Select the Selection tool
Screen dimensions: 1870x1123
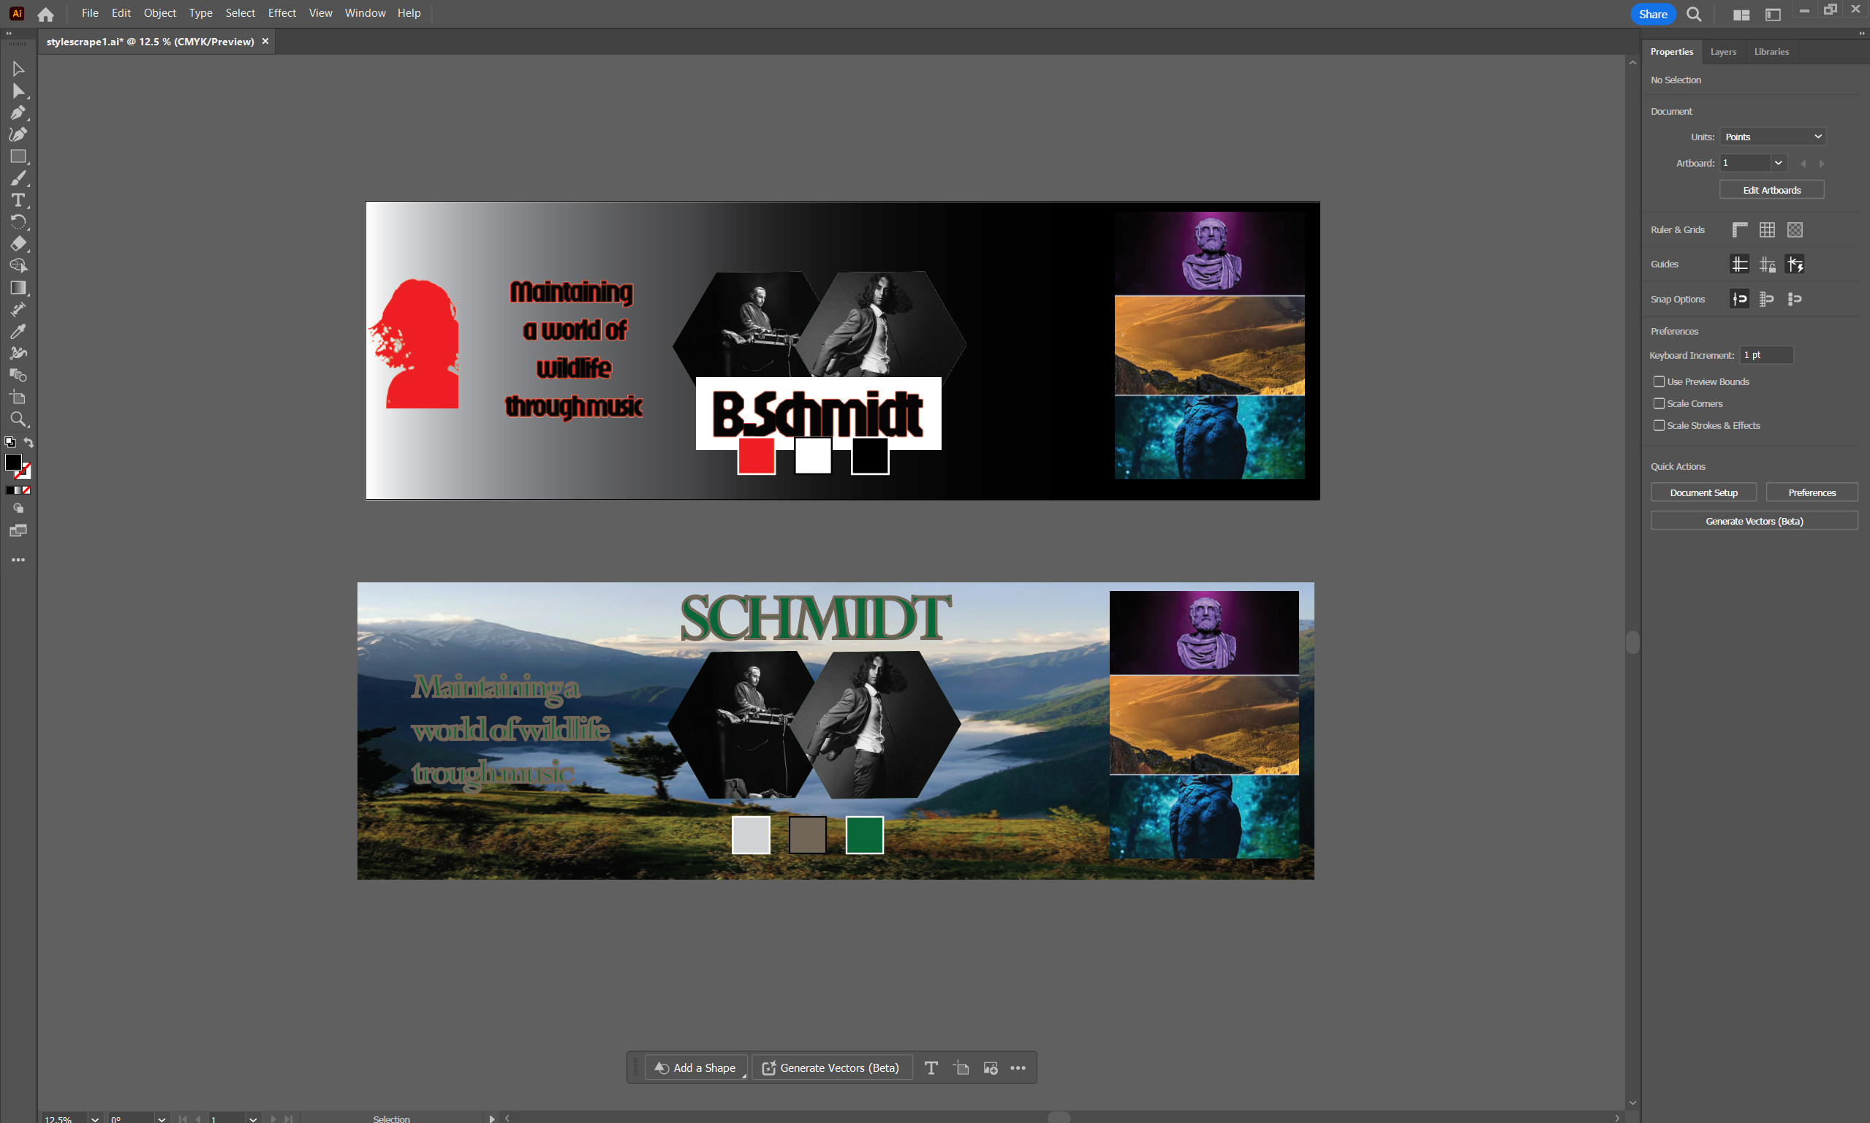18,69
